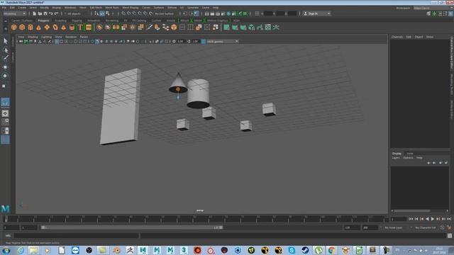This screenshot has width=454, height=255.
Task: Toggle snap to curves
Action: 129,13
